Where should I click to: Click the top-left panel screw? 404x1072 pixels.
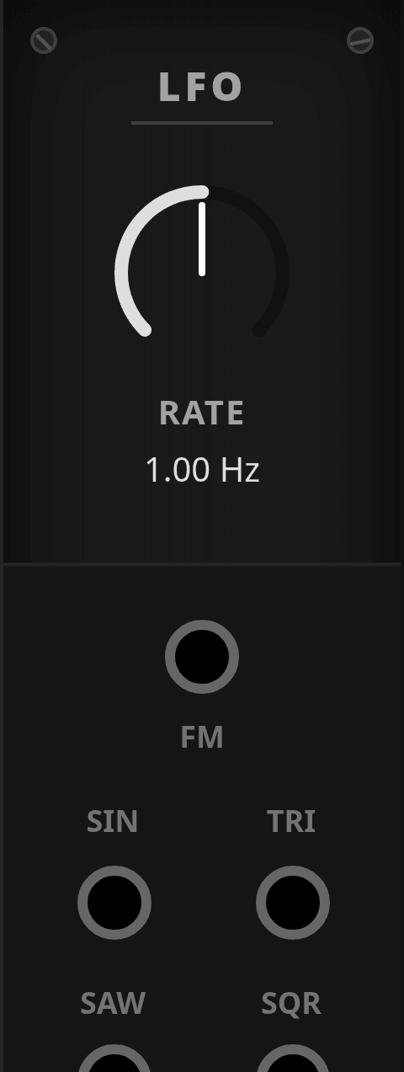pos(44,40)
